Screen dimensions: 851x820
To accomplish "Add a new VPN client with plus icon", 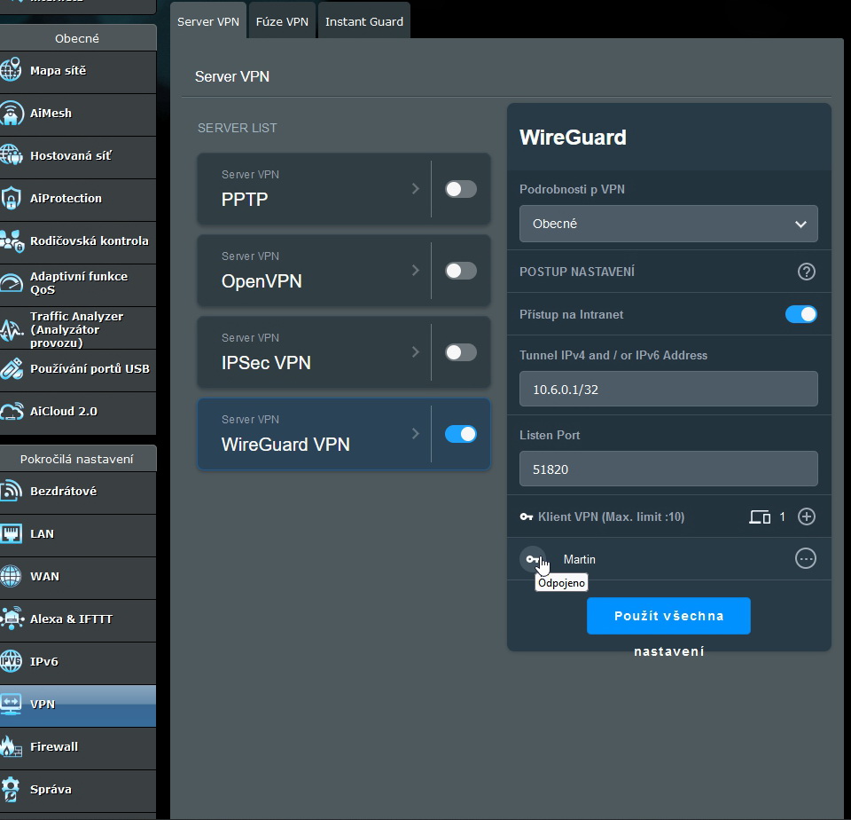I will point(806,516).
